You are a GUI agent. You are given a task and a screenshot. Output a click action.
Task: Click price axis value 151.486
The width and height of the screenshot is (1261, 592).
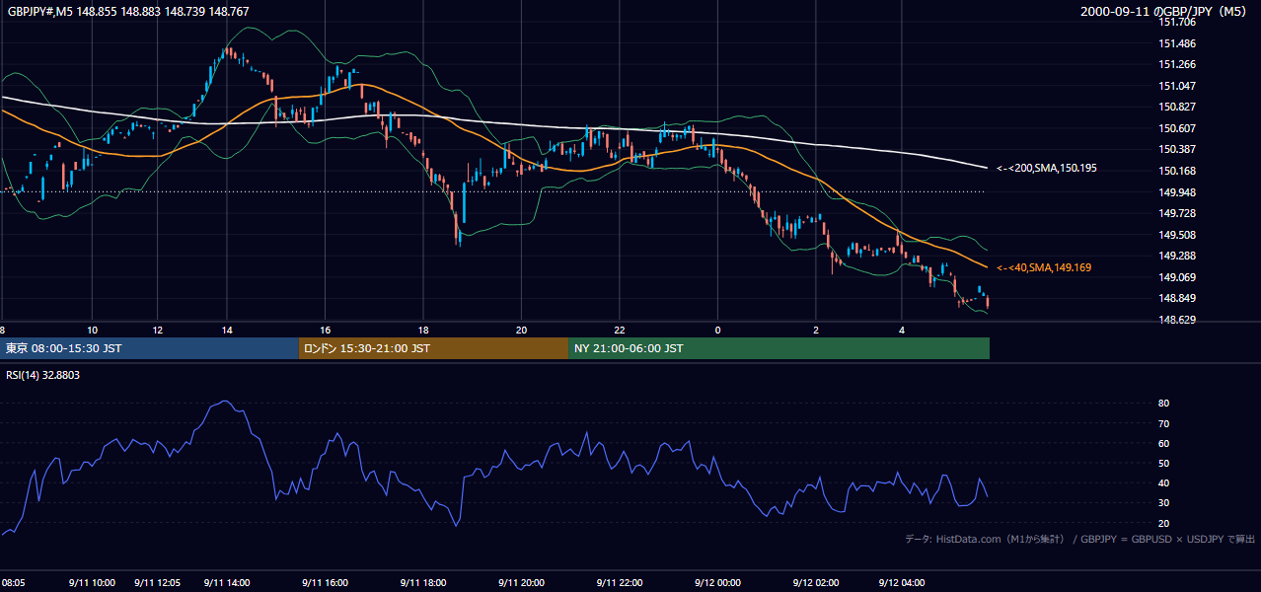(1176, 43)
